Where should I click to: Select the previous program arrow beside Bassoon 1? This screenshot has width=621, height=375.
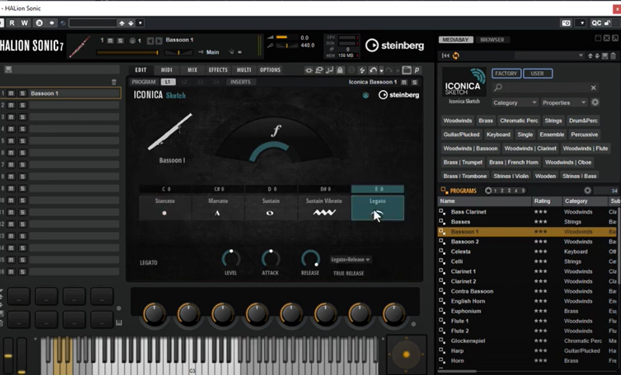(150, 40)
